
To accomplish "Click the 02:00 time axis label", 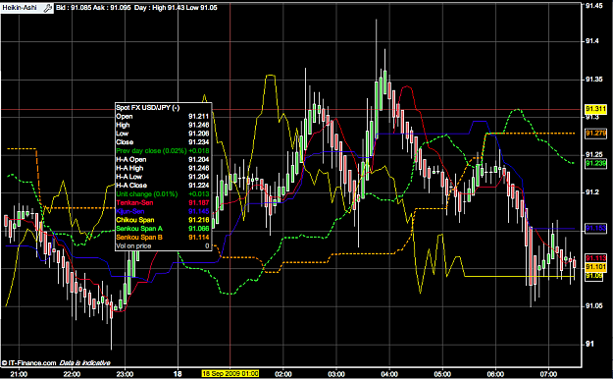I will (x=283, y=374).
